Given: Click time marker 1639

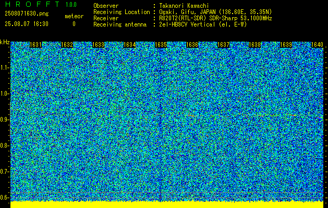Looking at the screenshot, I should click(286, 45).
